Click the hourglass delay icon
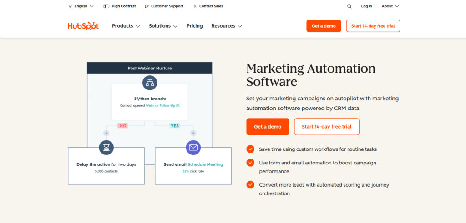 pyautogui.click(x=106, y=148)
